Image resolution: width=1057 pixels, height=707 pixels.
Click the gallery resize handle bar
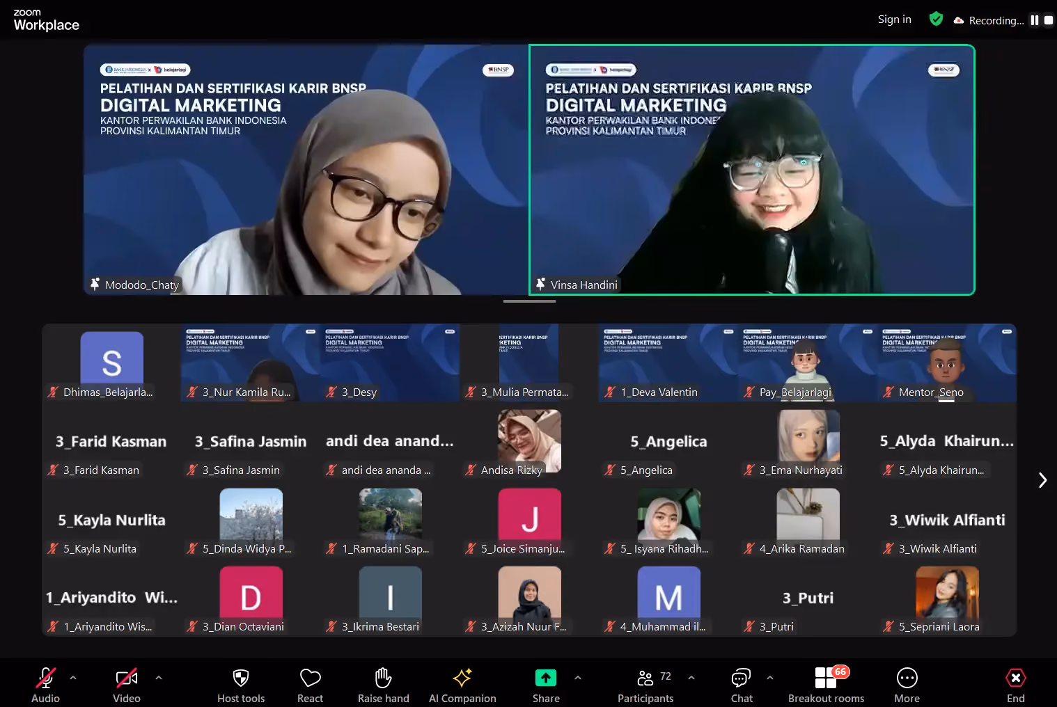point(529,301)
